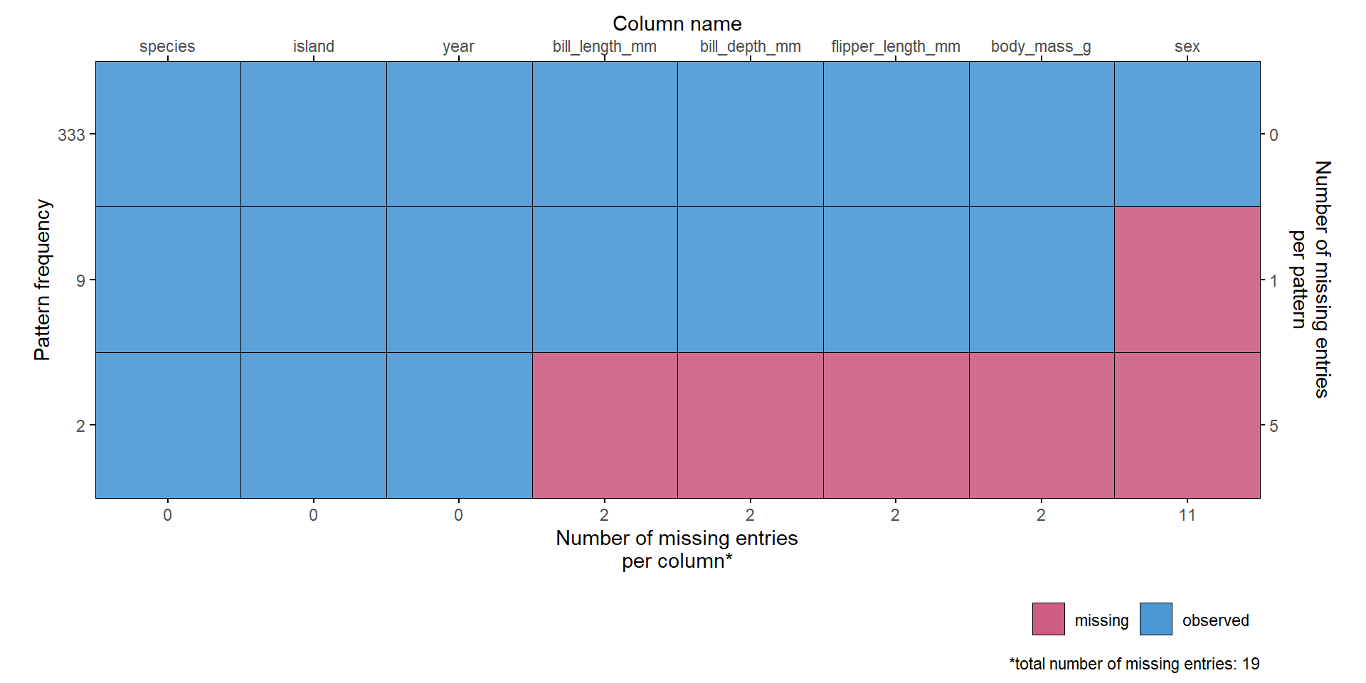Click the 'sex' column label at top

1187,47
